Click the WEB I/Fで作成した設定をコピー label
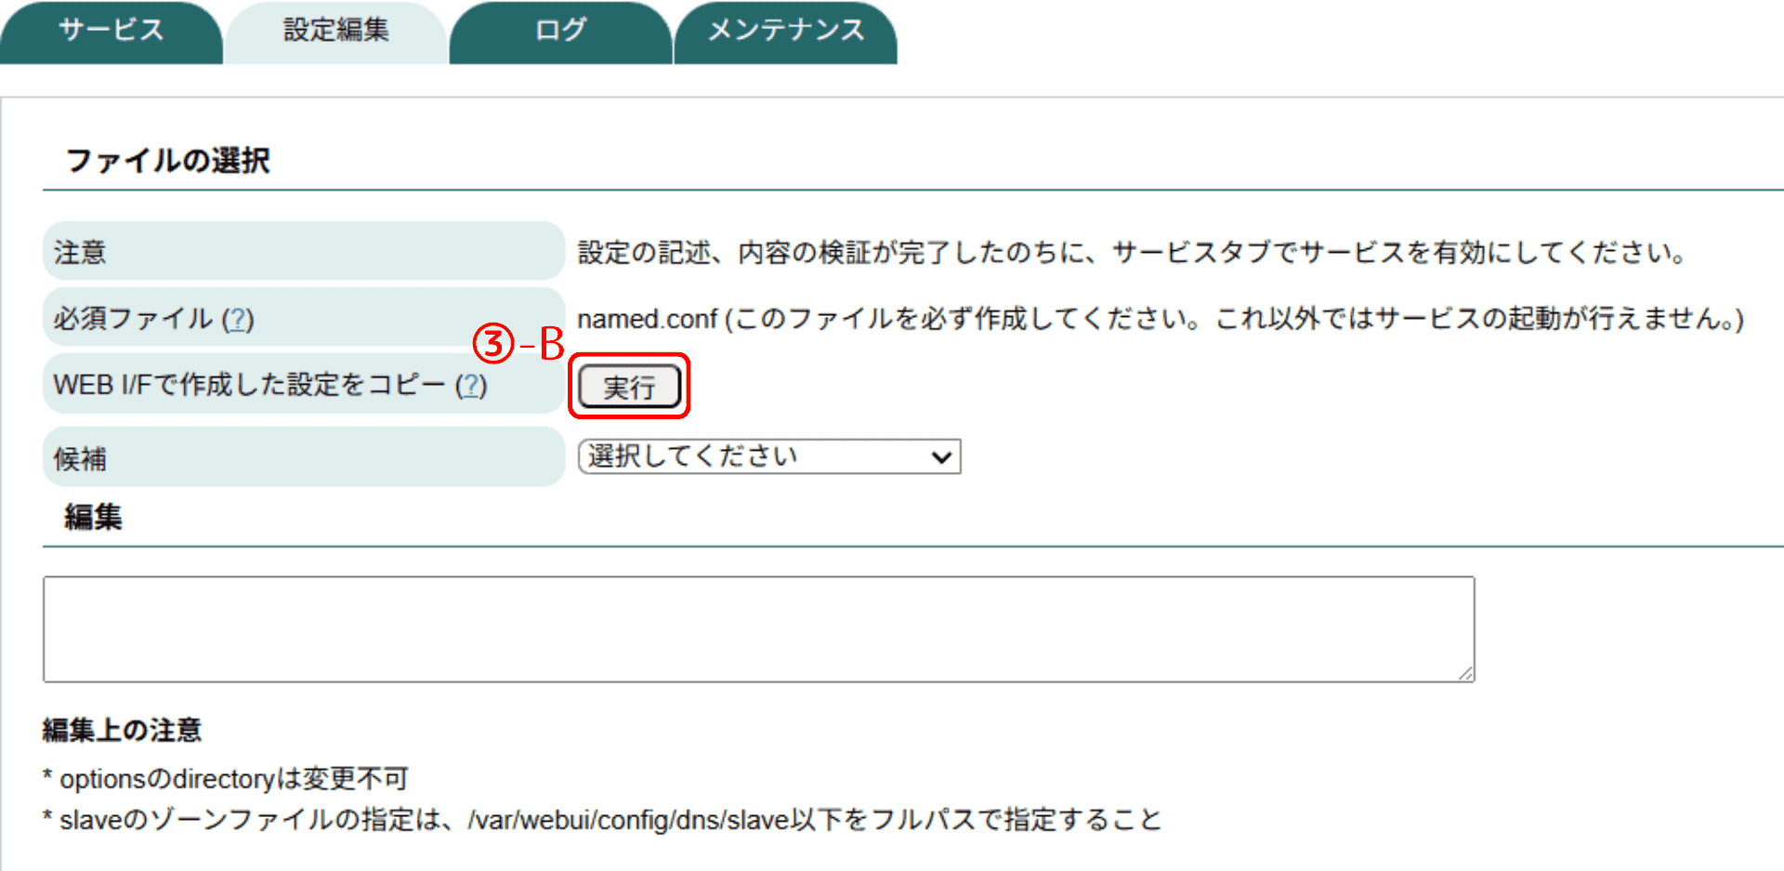The image size is (1784, 871). (x=249, y=385)
